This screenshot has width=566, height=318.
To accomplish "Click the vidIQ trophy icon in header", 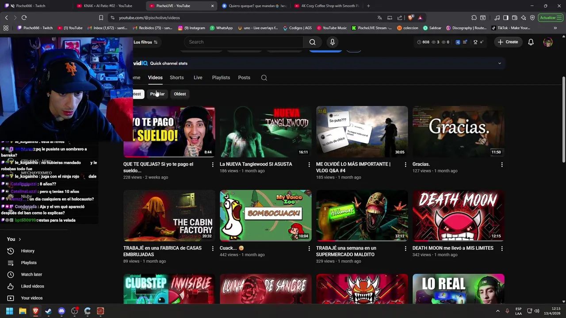I will 475,42.
